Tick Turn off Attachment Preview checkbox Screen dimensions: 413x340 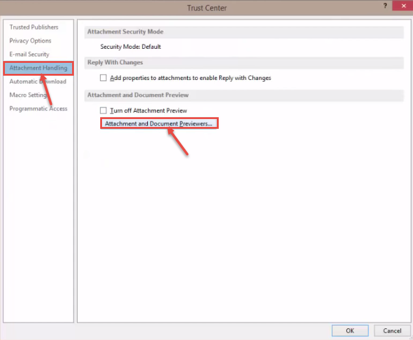coord(103,110)
